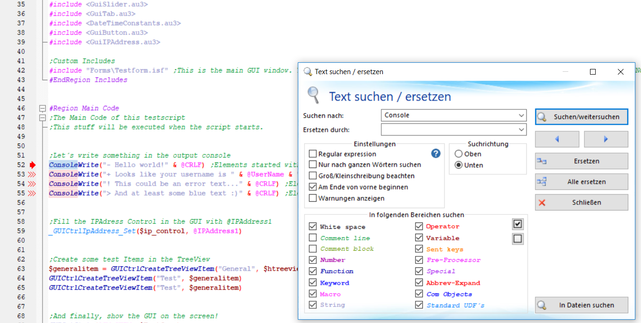
Task: Click the right arrow search-next button
Action: 606,139
